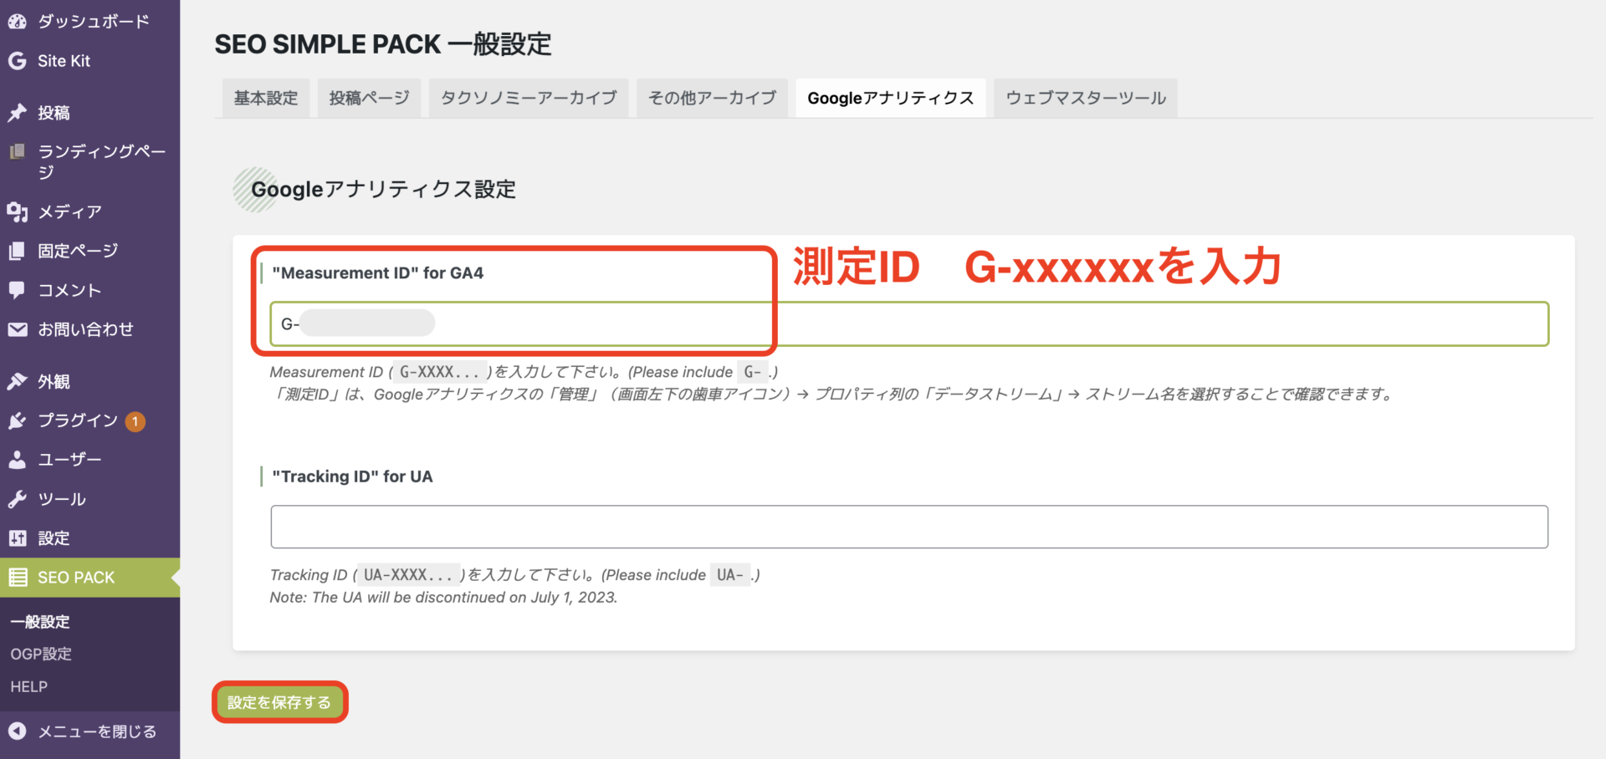
Task: Open プラグイン plugins icon
Action: (x=17, y=420)
